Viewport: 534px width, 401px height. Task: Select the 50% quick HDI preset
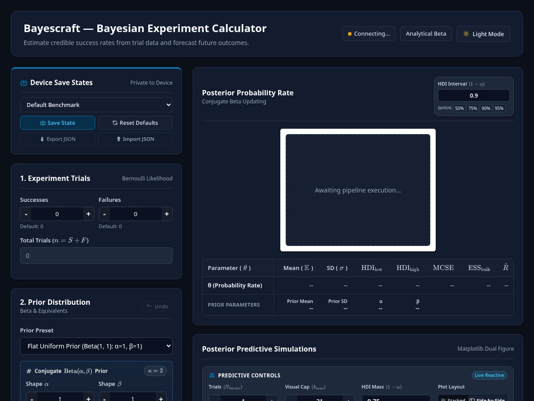[459, 108]
